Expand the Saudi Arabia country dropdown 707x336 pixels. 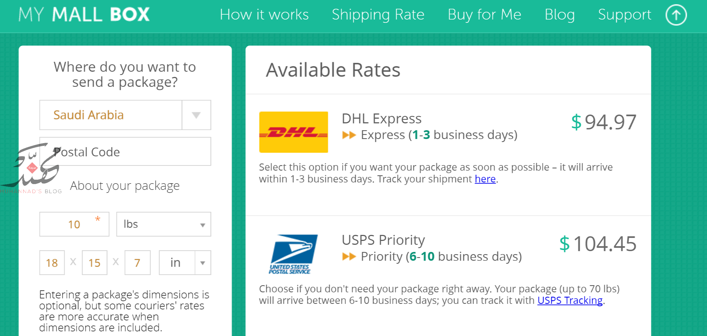(125, 115)
